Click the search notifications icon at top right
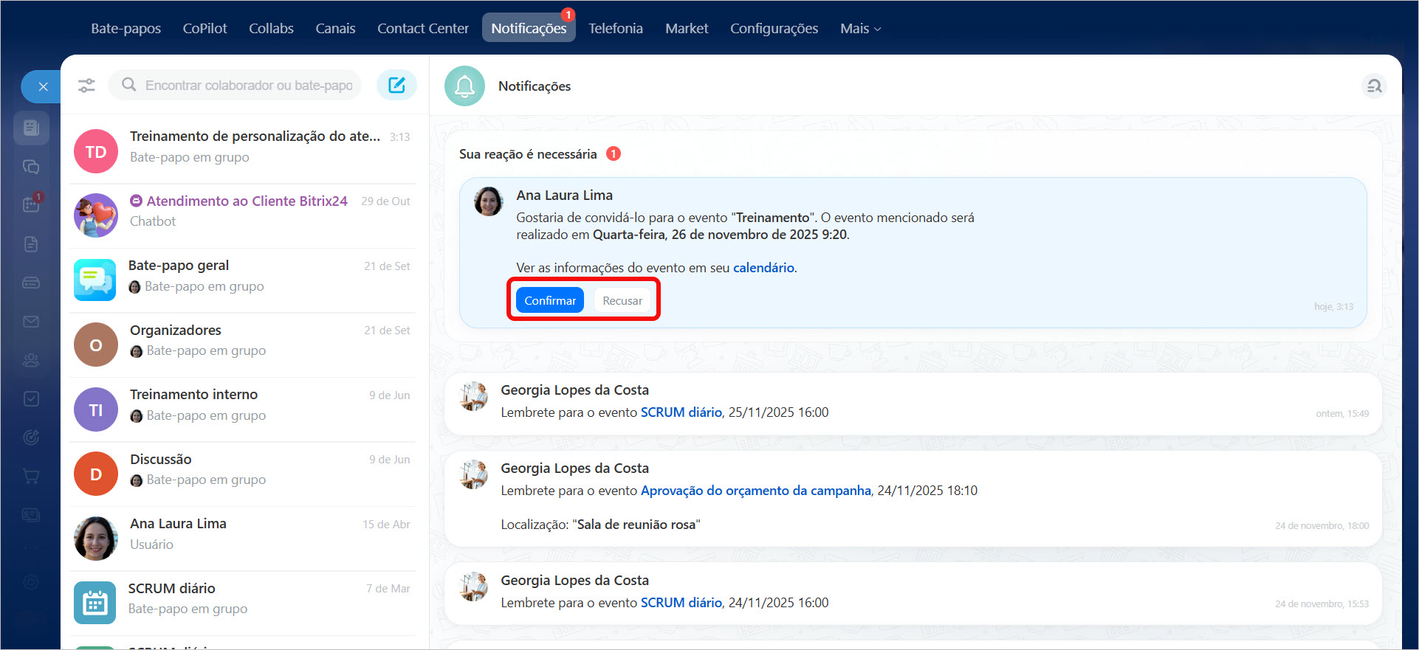 [x=1373, y=86]
